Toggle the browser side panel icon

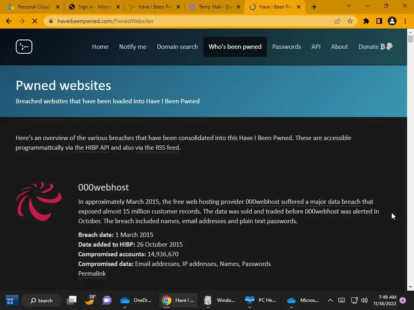tap(379, 21)
